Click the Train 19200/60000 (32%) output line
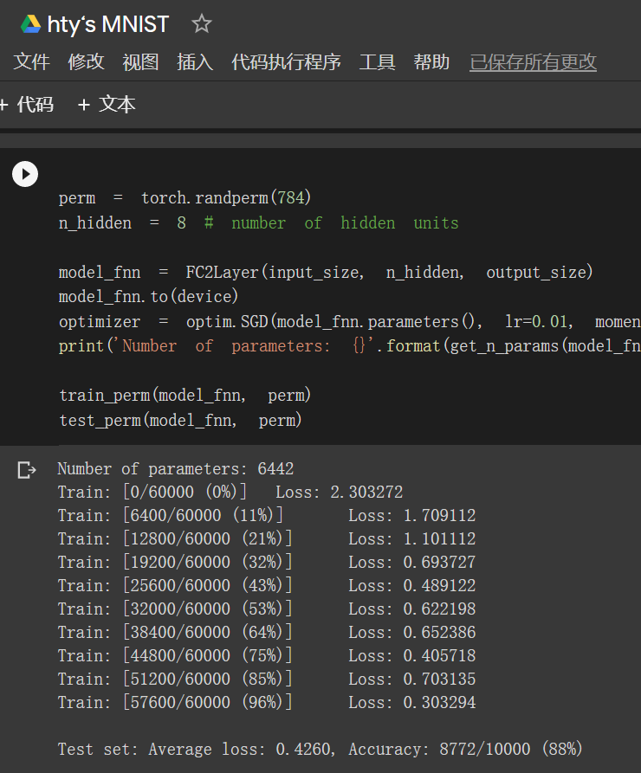 (x=267, y=562)
